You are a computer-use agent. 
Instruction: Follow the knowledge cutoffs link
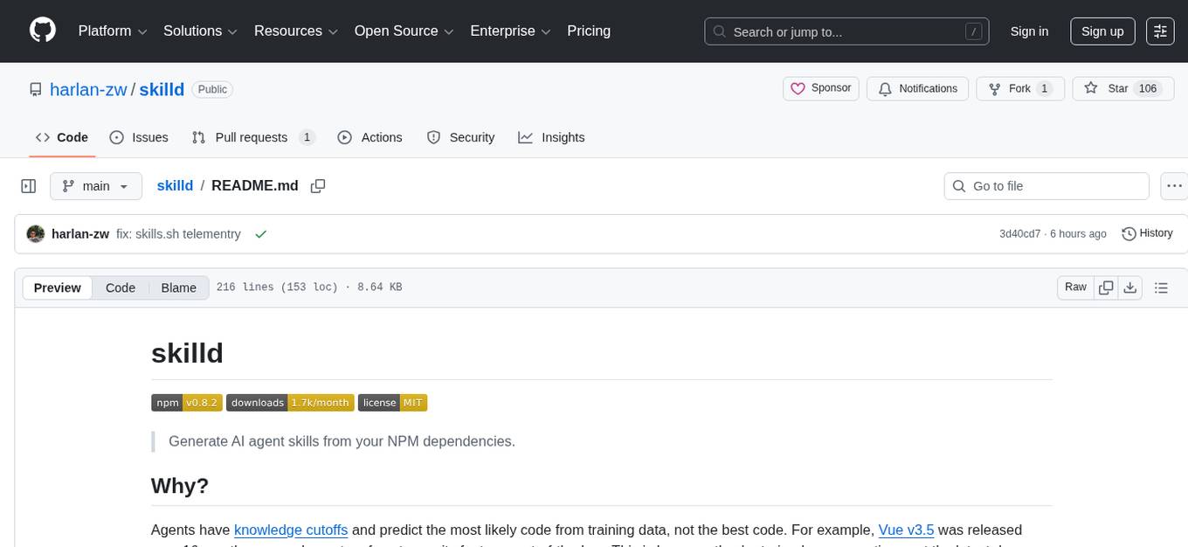click(x=291, y=530)
